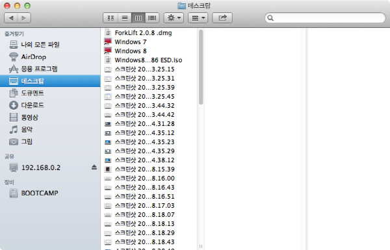390x250 pixels.
Task: Open 나의 모든 파일 in sidebar
Action: 50,45
